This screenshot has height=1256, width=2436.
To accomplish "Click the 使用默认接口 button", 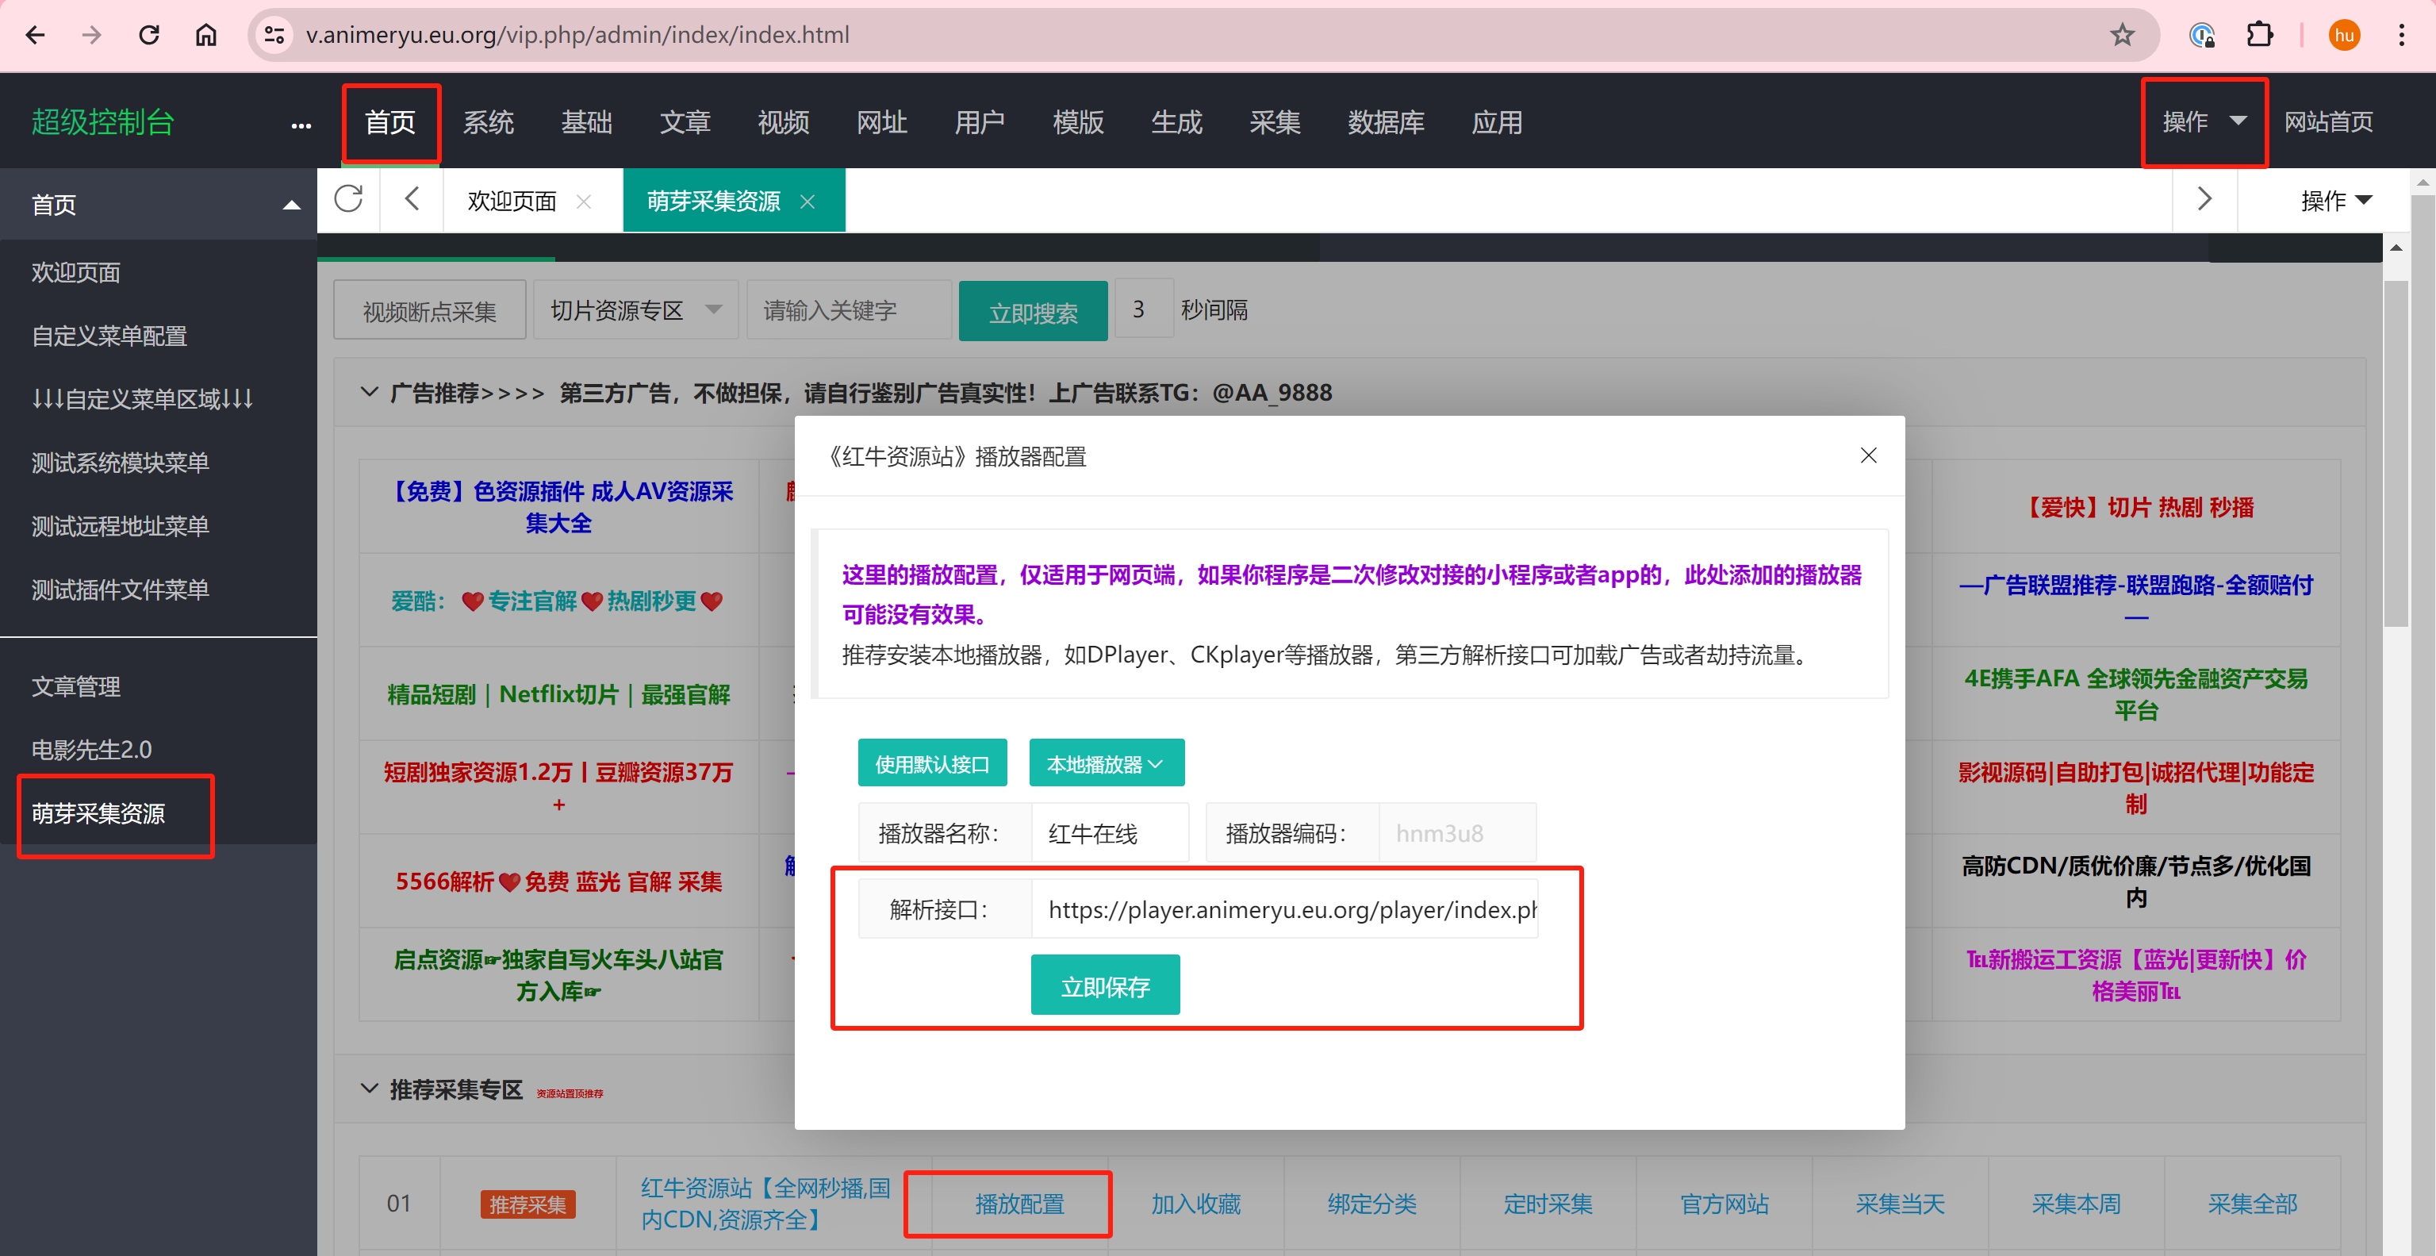I will 931,763.
